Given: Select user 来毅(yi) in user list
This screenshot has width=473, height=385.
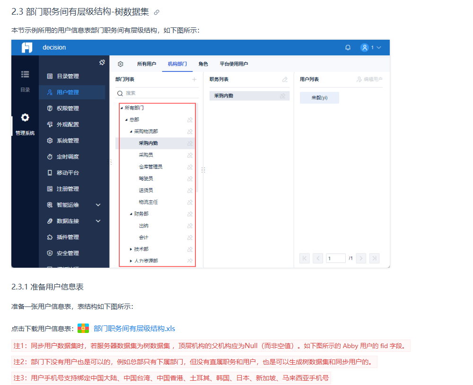Looking at the screenshot, I should pyautogui.click(x=319, y=98).
